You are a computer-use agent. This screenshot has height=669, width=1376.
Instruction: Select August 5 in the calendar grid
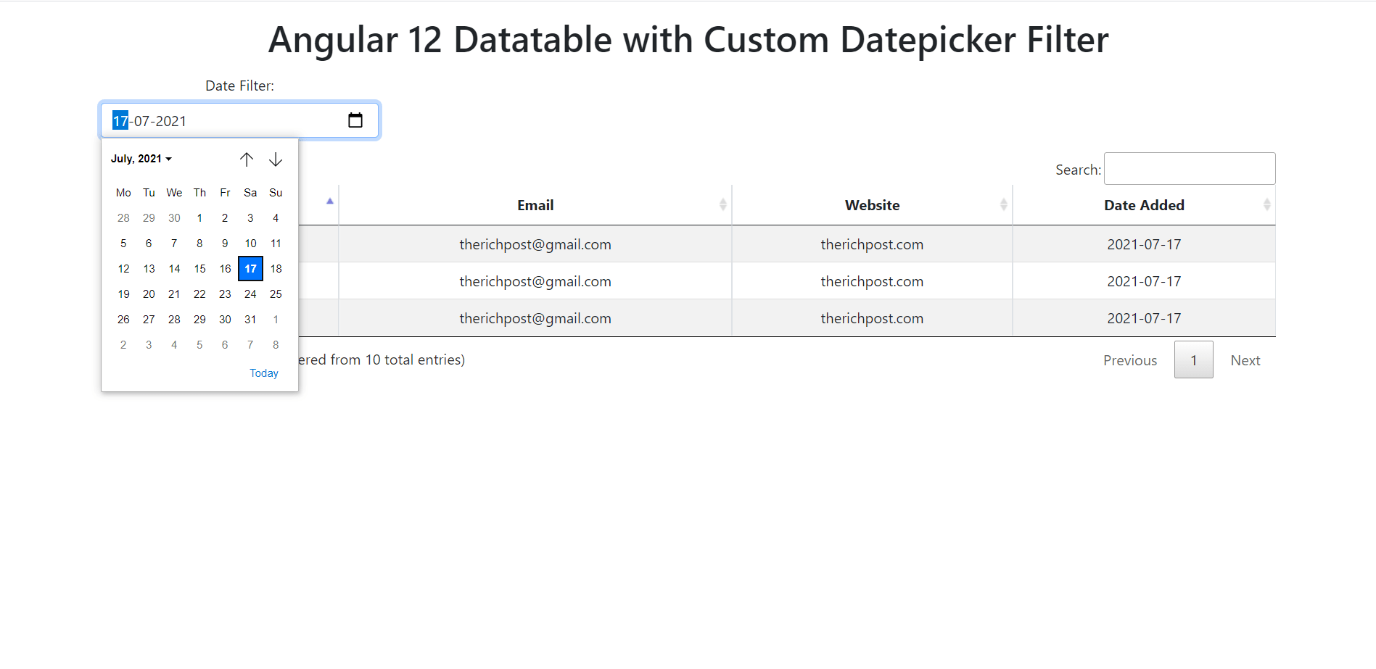click(199, 344)
